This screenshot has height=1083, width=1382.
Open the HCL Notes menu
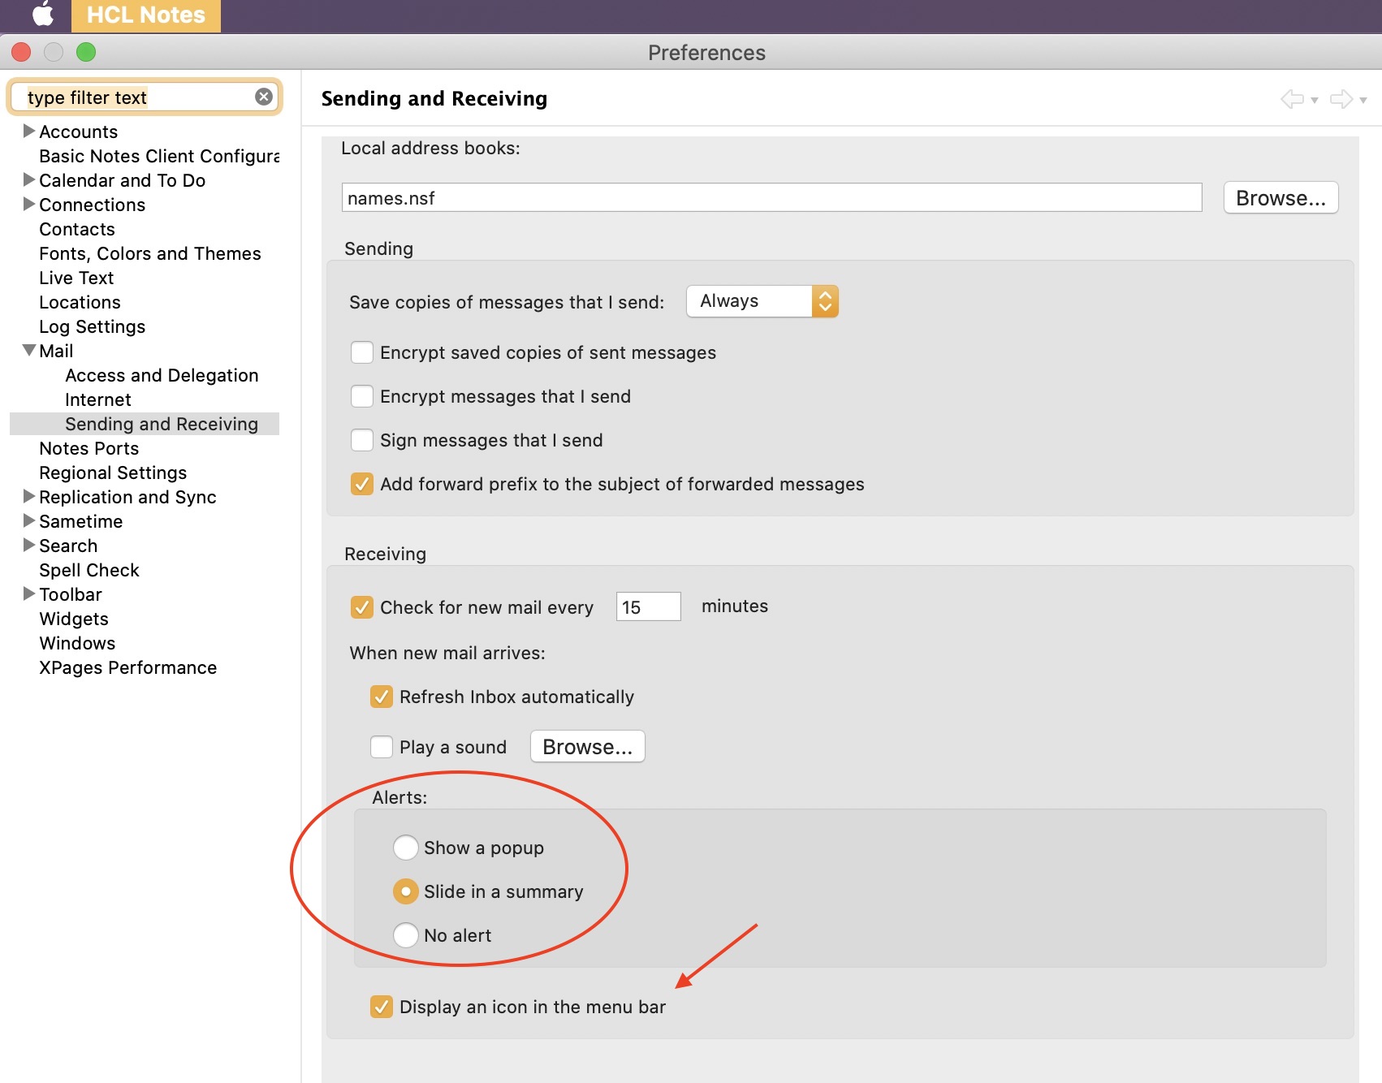146,15
